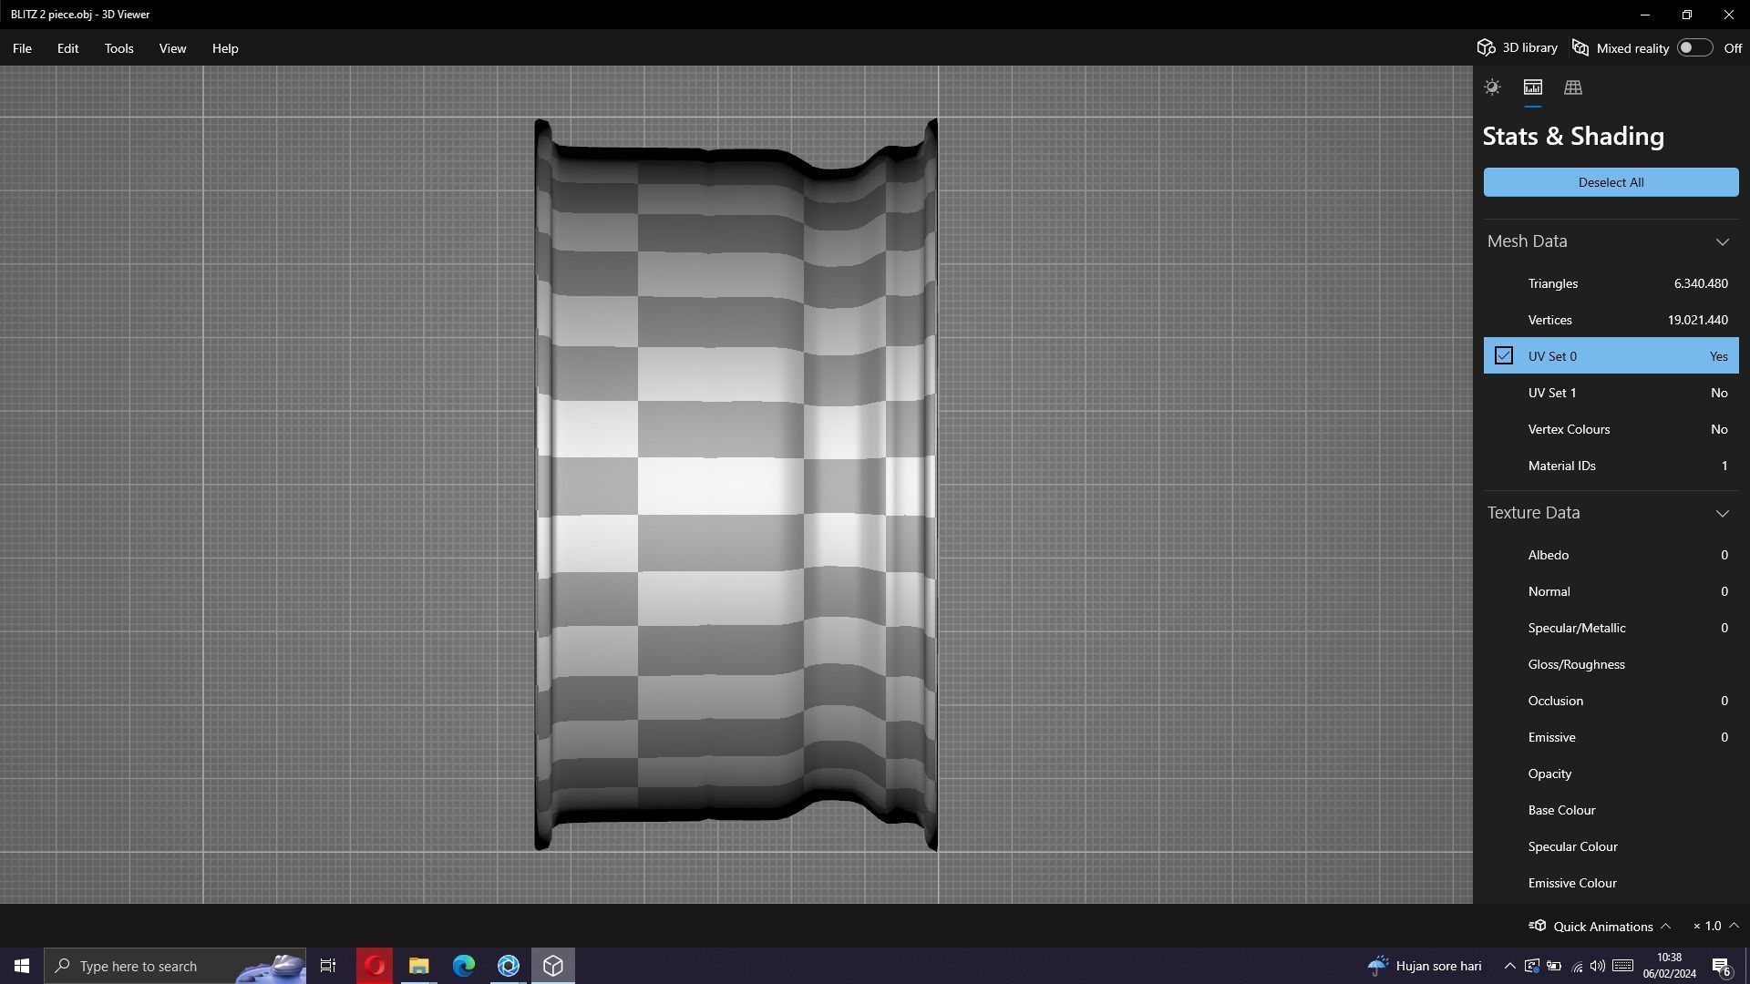Image resolution: width=1750 pixels, height=984 pixels.
Task: Select the Albedo texture row
Action: coord(1611,555)
